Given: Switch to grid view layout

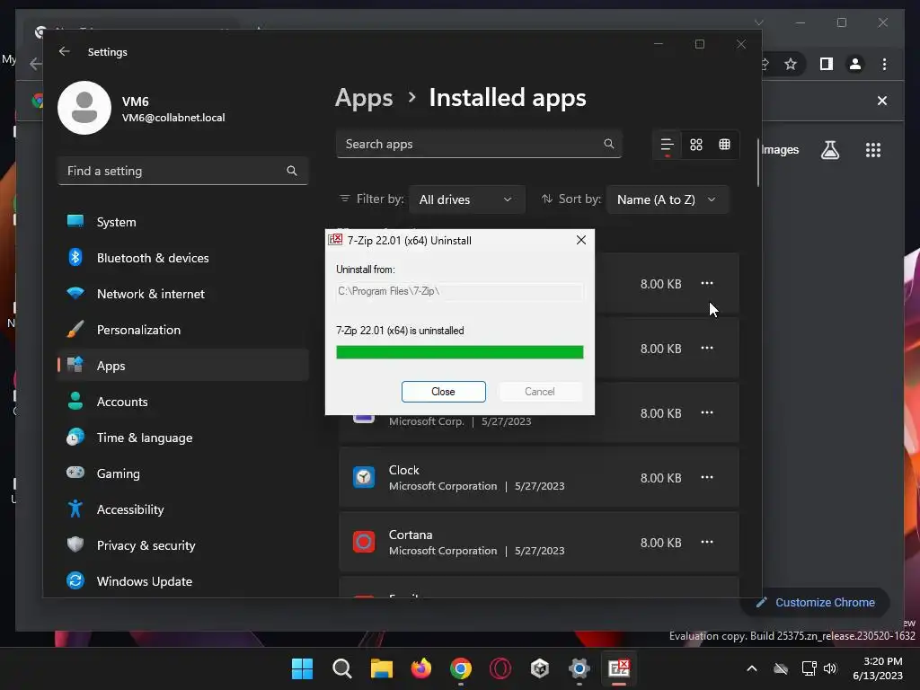Looking at the screenshot, I should pyautogui.click(x=696, y=145).
